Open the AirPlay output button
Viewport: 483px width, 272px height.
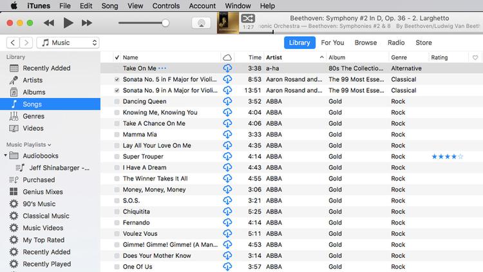201,23
